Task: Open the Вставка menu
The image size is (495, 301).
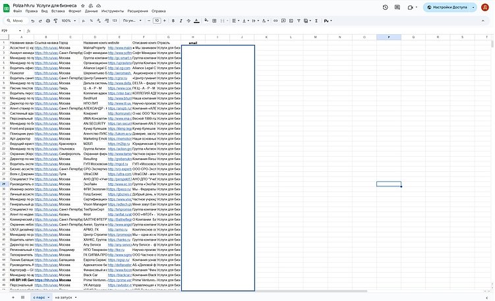Action: click(x=58, y=11)
